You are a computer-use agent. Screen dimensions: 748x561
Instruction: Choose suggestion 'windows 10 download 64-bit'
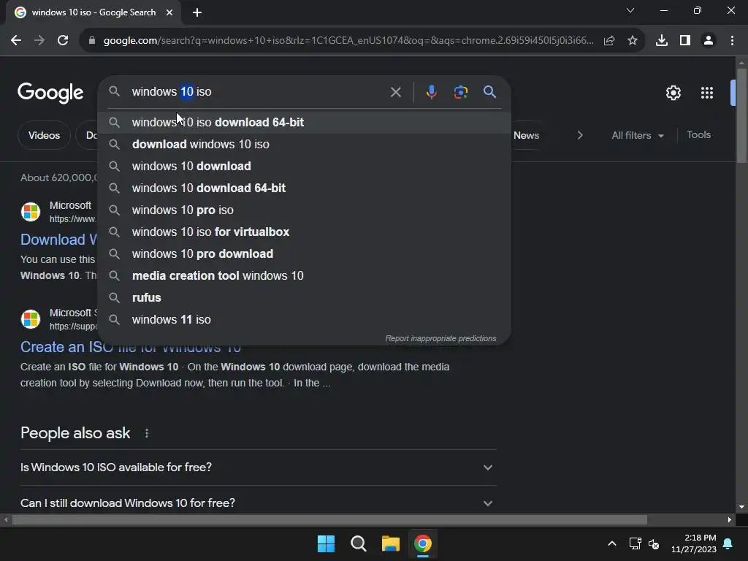[x=305, y=188]
